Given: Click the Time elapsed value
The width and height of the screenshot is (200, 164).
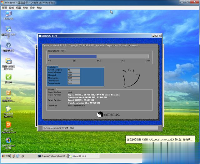Looking at the screenshot, I should pyautogui.click(x=74, y=81).
